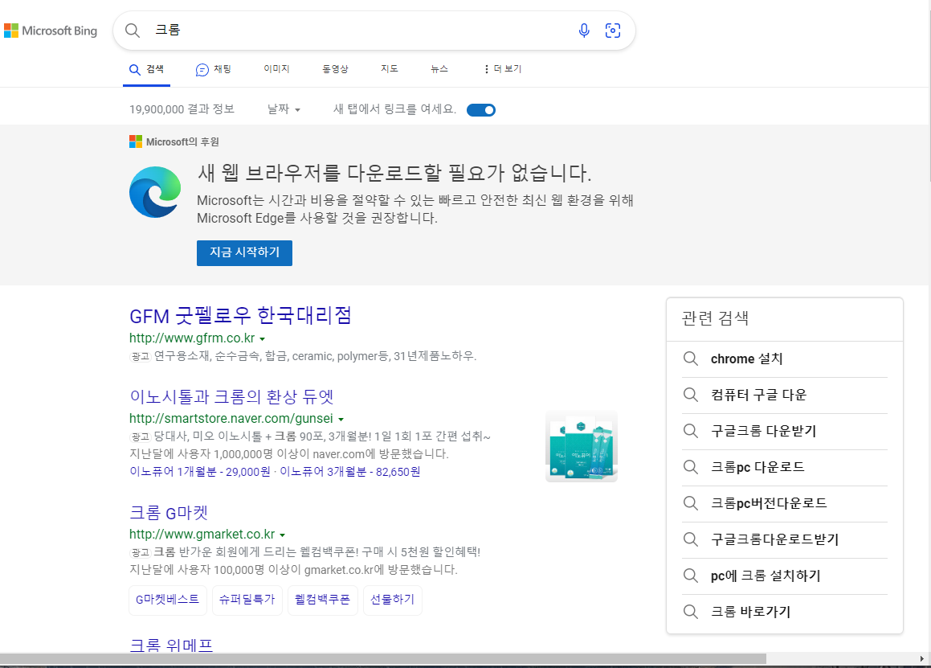Click the 지금 시작하기 button
This screenshot has width=931, height=668.
[245, 252]
